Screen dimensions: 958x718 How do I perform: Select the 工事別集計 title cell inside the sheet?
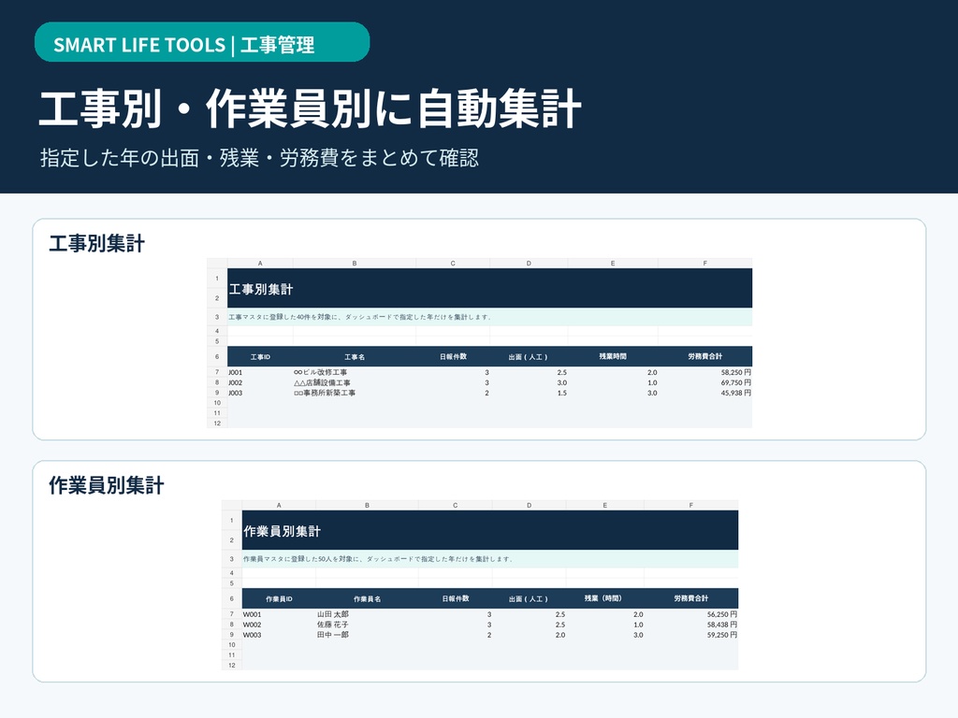pyautogui.click(x=489, y=288)
